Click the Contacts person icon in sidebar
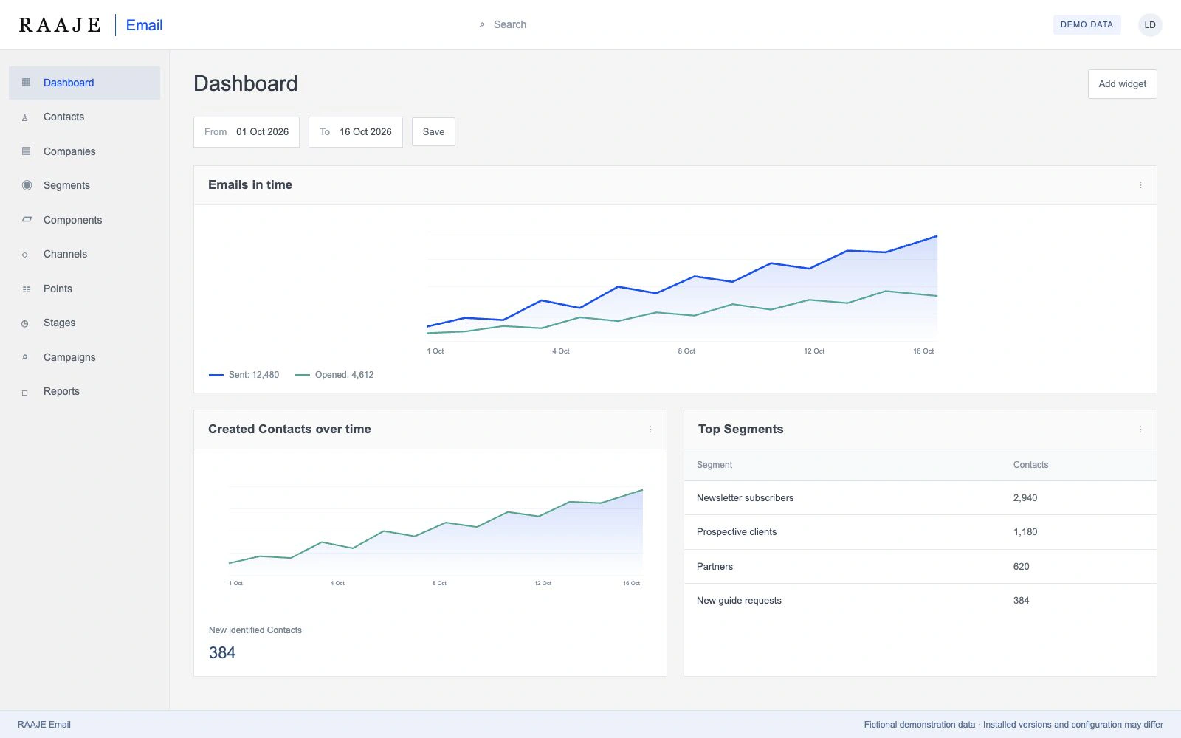 pyautogui.click(x=25, y=117)
